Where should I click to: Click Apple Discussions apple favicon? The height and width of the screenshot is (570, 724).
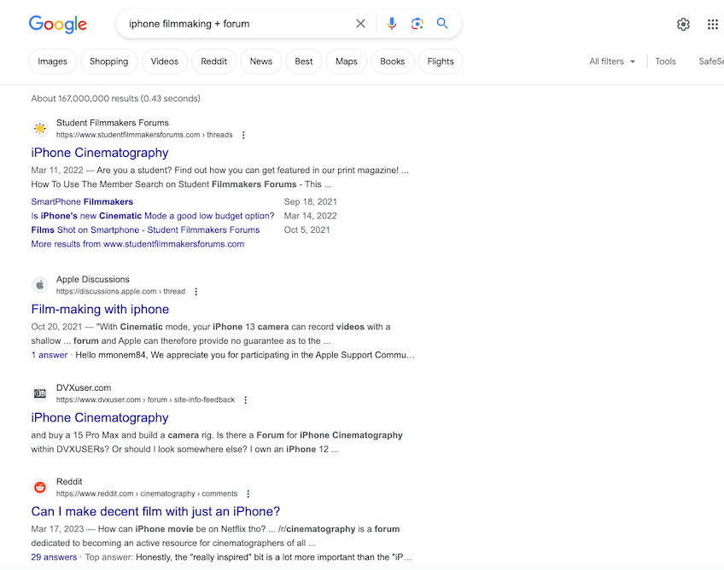40,285
